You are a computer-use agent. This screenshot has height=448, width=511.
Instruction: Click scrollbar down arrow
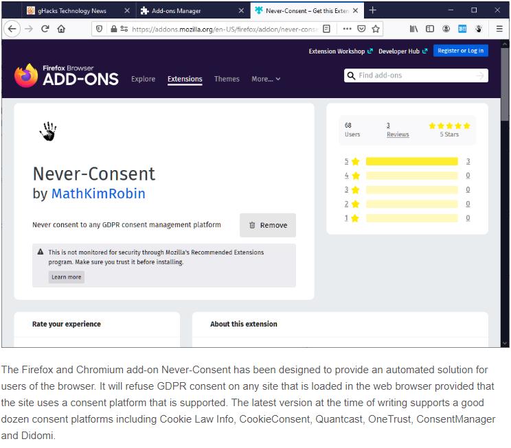pyautogui.click(x=505, y=343)
